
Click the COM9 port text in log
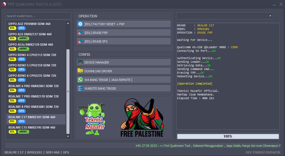pos(234,47)
